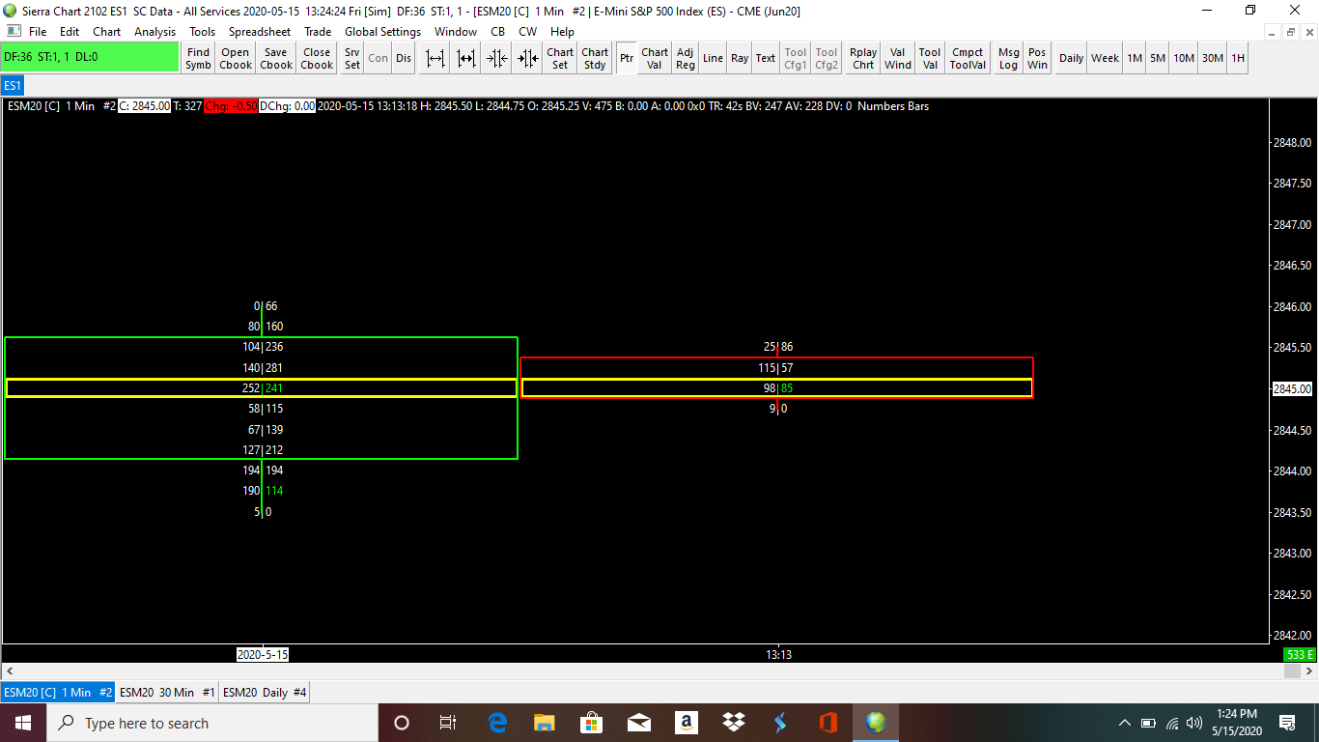
Task: Toggle the Tool Val window
Action: pyautogui.click(x=930, y=58)
